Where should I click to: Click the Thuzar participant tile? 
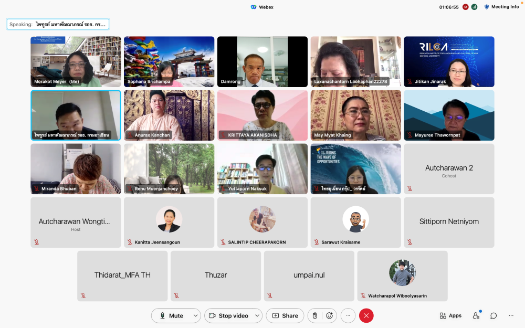216,276
